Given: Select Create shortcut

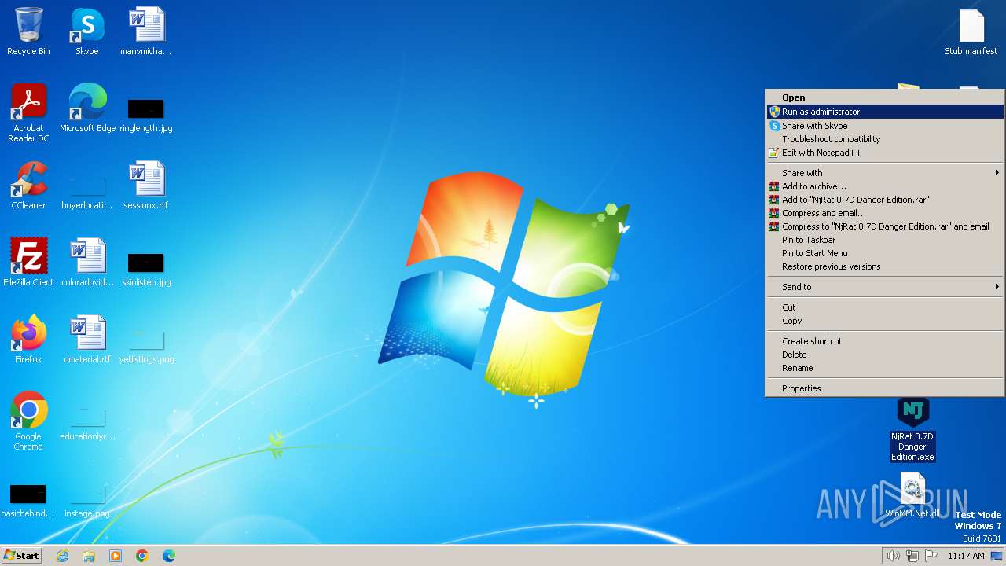Looking at the screenshot, I should [x=885, y=341].
